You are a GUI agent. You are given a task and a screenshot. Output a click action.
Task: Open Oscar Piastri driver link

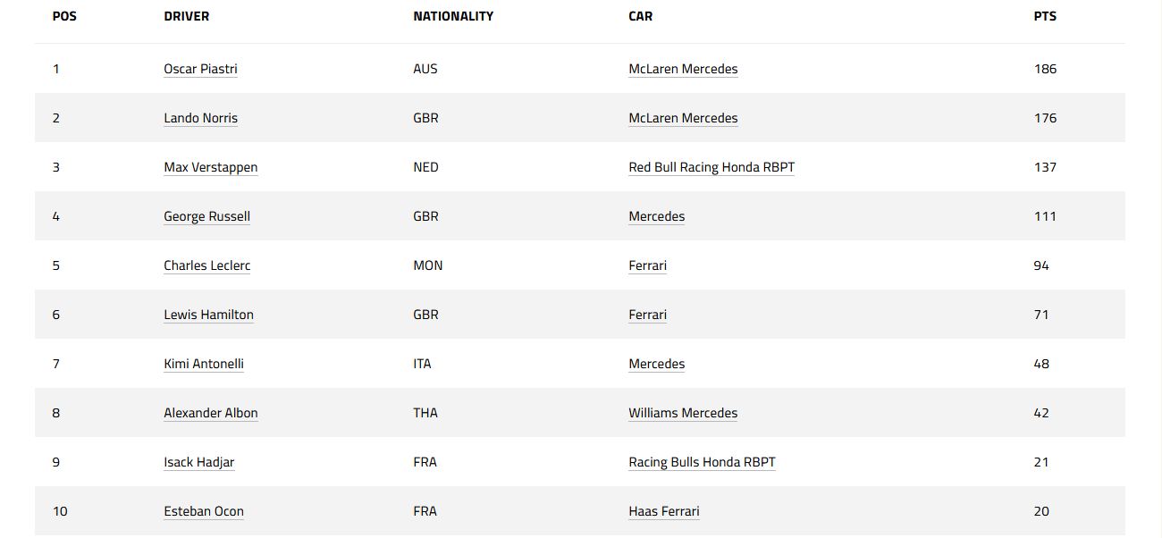click(x=200, y=69)
